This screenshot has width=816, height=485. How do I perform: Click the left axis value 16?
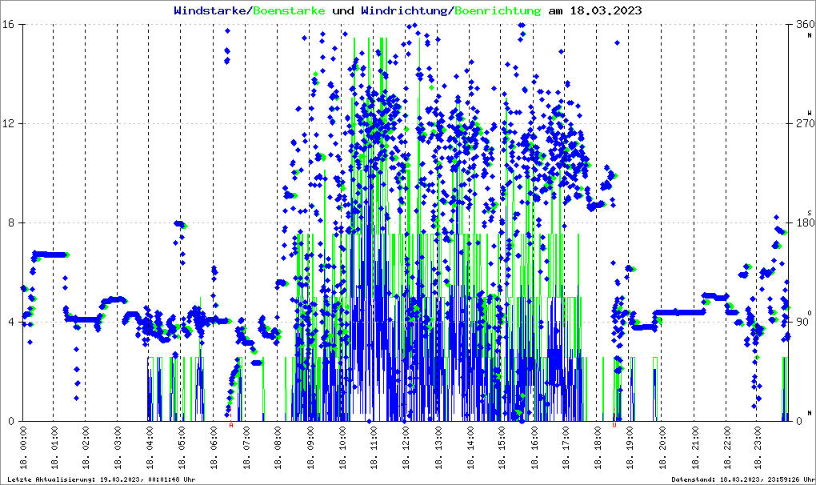coord(9,24)
